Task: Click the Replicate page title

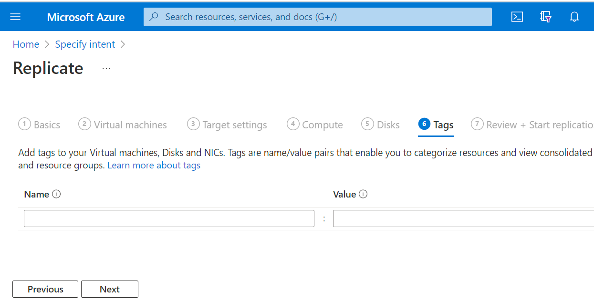Action: 48,68
